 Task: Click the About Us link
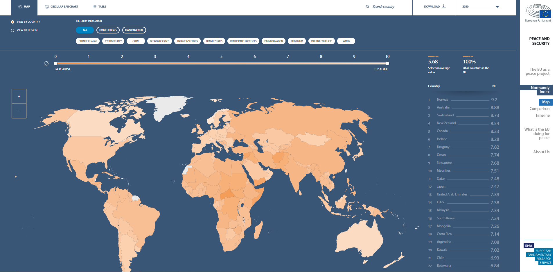(541, 152)
